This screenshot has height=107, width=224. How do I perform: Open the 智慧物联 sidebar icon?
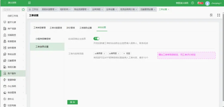click(5, 80)
